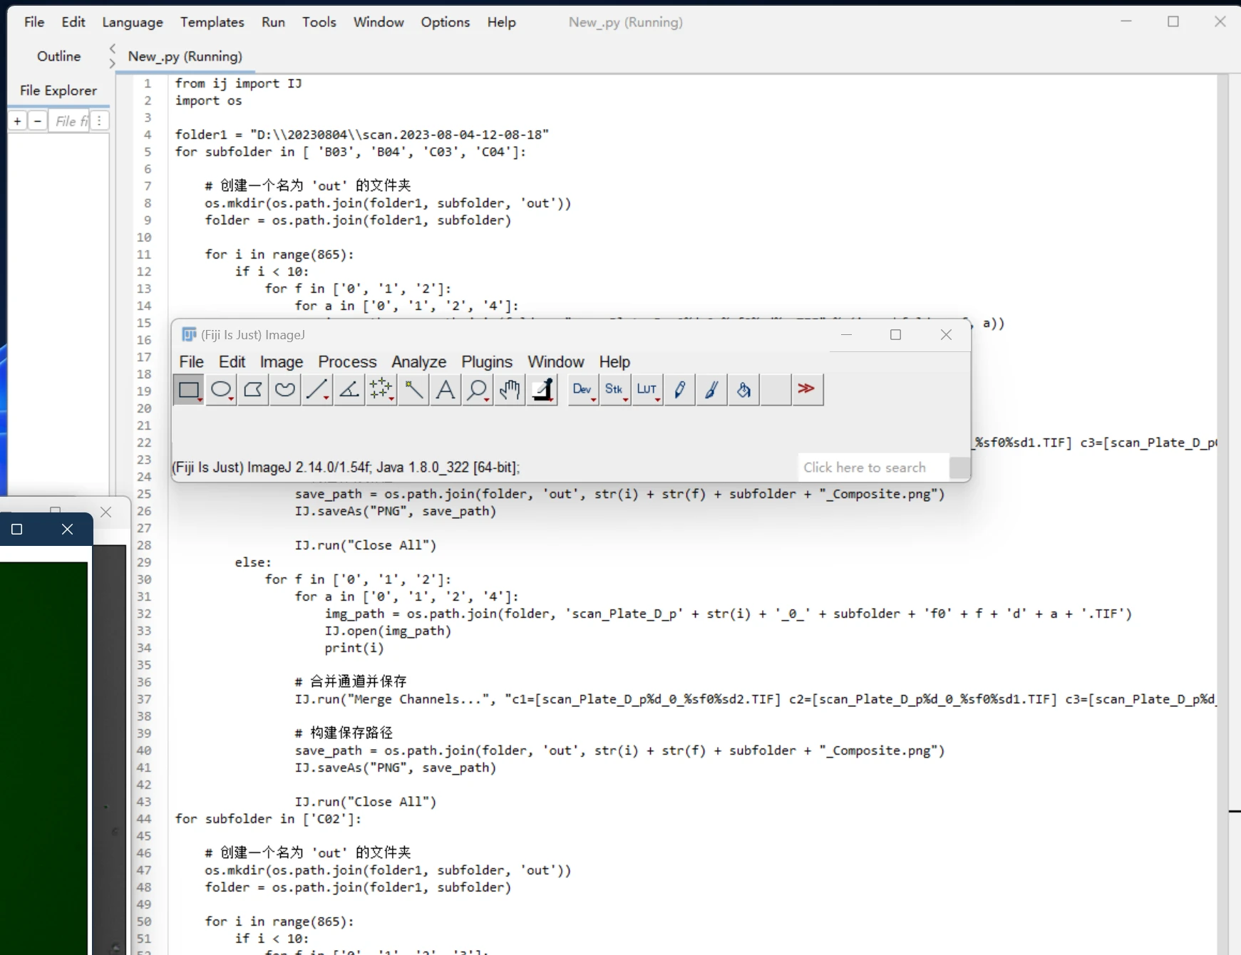Image resolution: width=1241 pixels, height=955 pixels.
Task: Select the polygon selection tool
Action: 252,390
